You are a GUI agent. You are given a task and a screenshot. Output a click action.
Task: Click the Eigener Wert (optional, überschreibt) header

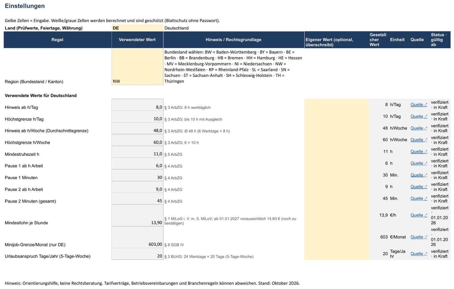pyautogui.click(x=336, y=40)
